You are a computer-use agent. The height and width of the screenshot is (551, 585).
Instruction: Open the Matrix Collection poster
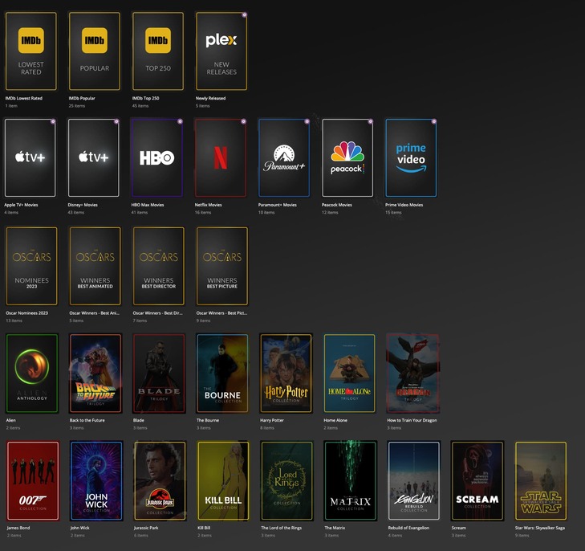click(x=351, y=481)
